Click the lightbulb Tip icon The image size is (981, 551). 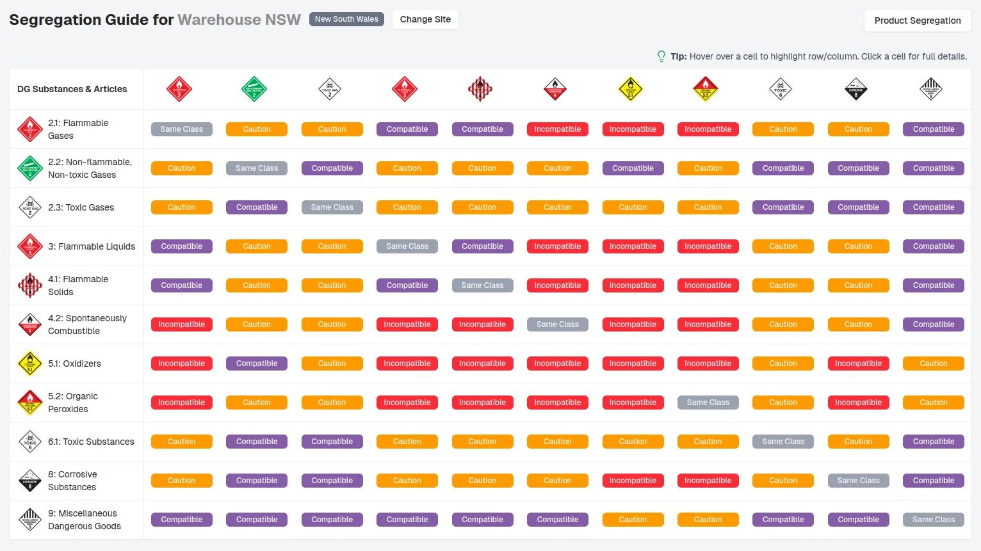[x=661, y=56]
